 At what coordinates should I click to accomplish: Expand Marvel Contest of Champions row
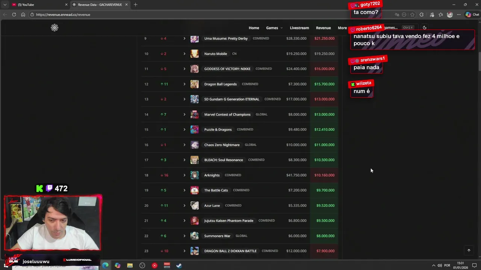pos(185,114)
